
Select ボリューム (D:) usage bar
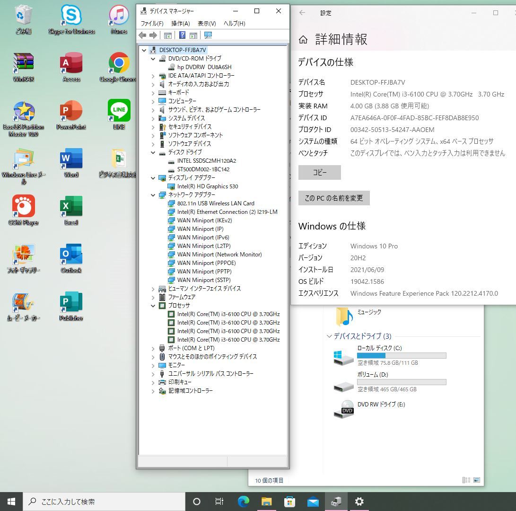pyautogui.click(x=402, y=382)
